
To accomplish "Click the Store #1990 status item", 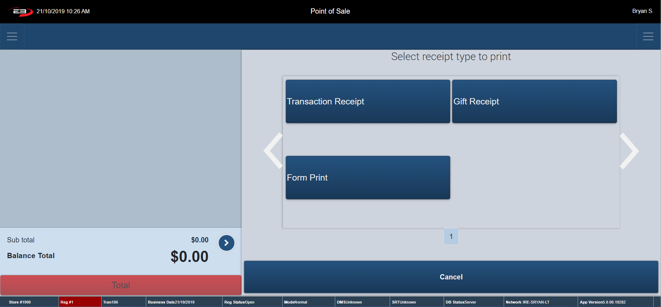I will [x=29, y=302].
